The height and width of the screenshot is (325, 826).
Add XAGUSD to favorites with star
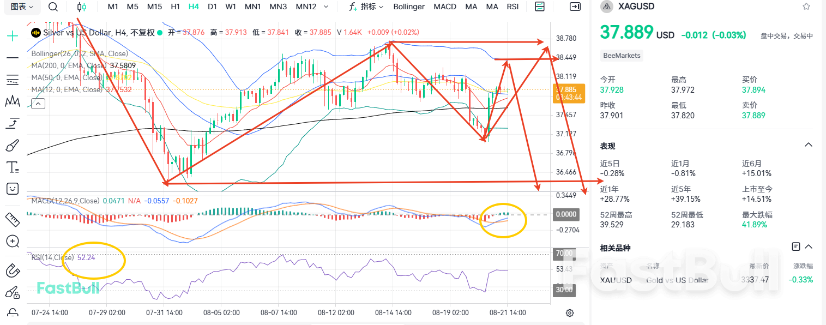(x=806, y=7)
